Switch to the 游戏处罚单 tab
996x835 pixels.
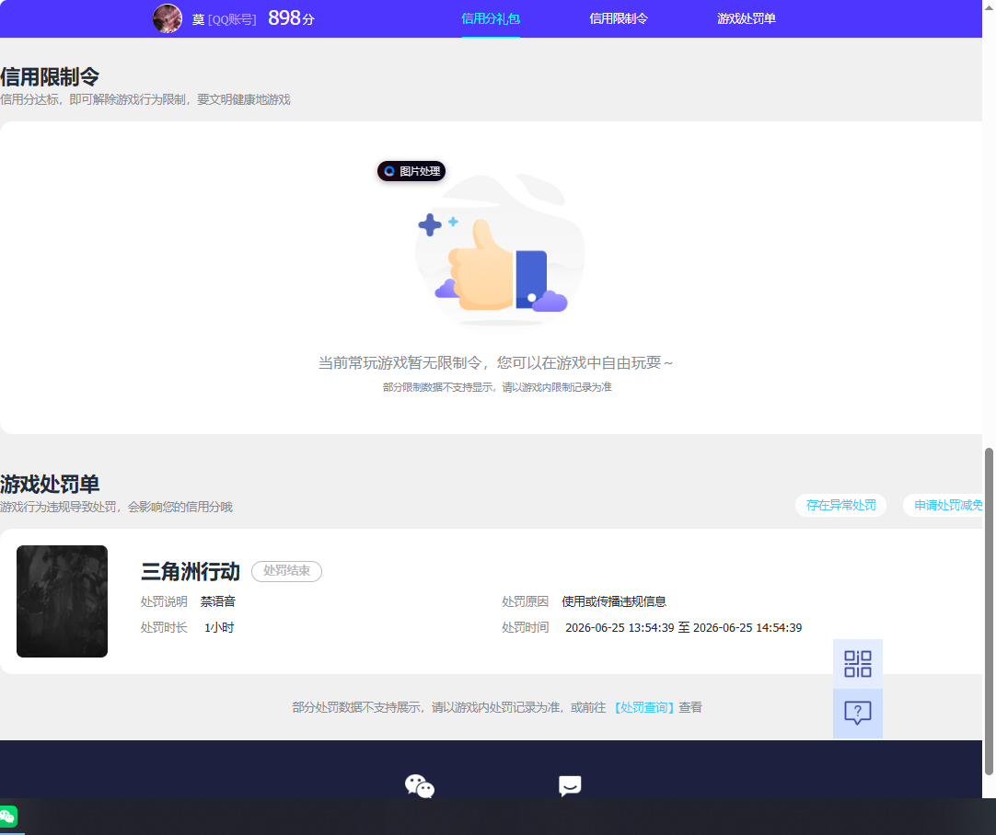(x=747, y=18)
